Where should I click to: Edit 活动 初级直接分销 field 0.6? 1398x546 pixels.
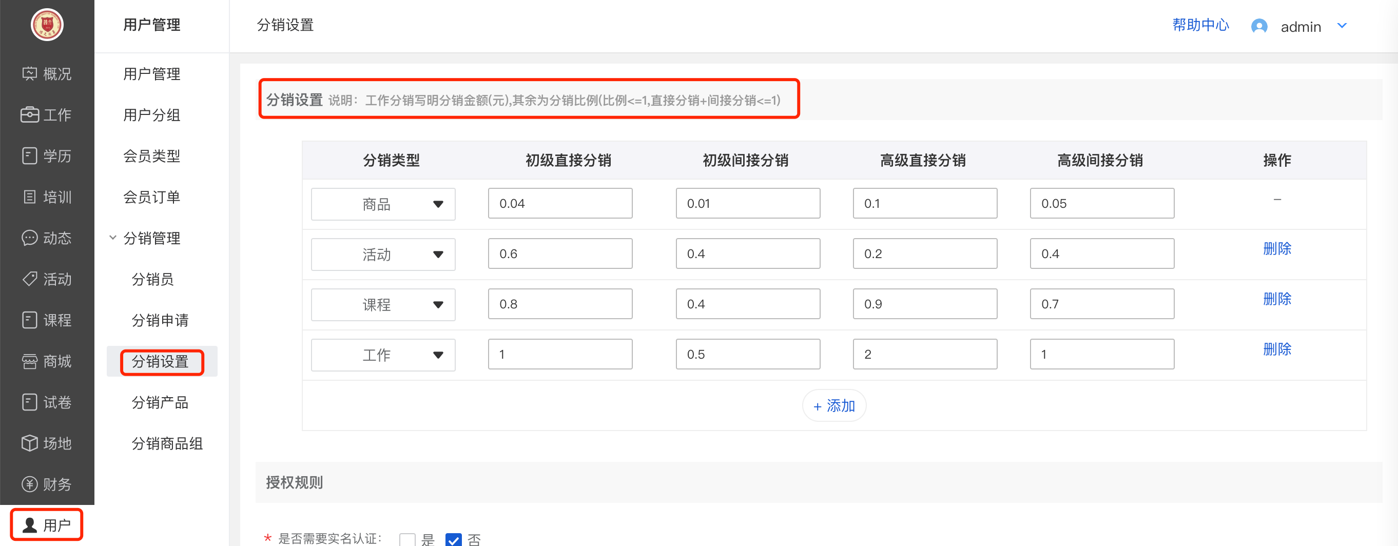560,254
